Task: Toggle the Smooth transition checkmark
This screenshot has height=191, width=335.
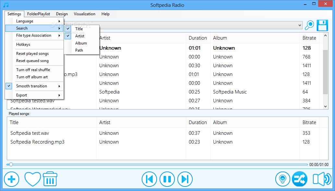Action: click(9, 86)
